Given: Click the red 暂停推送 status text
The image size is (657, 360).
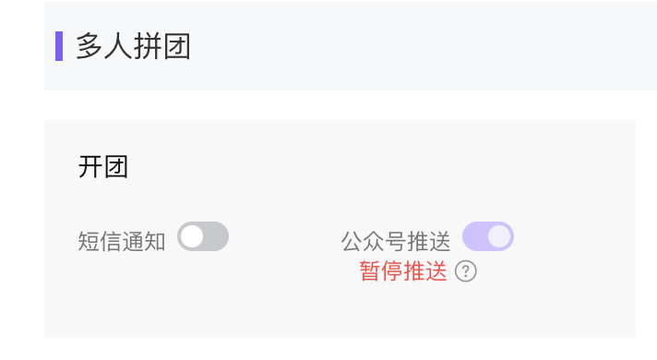Looking at the screenshot, I should 403,271.
